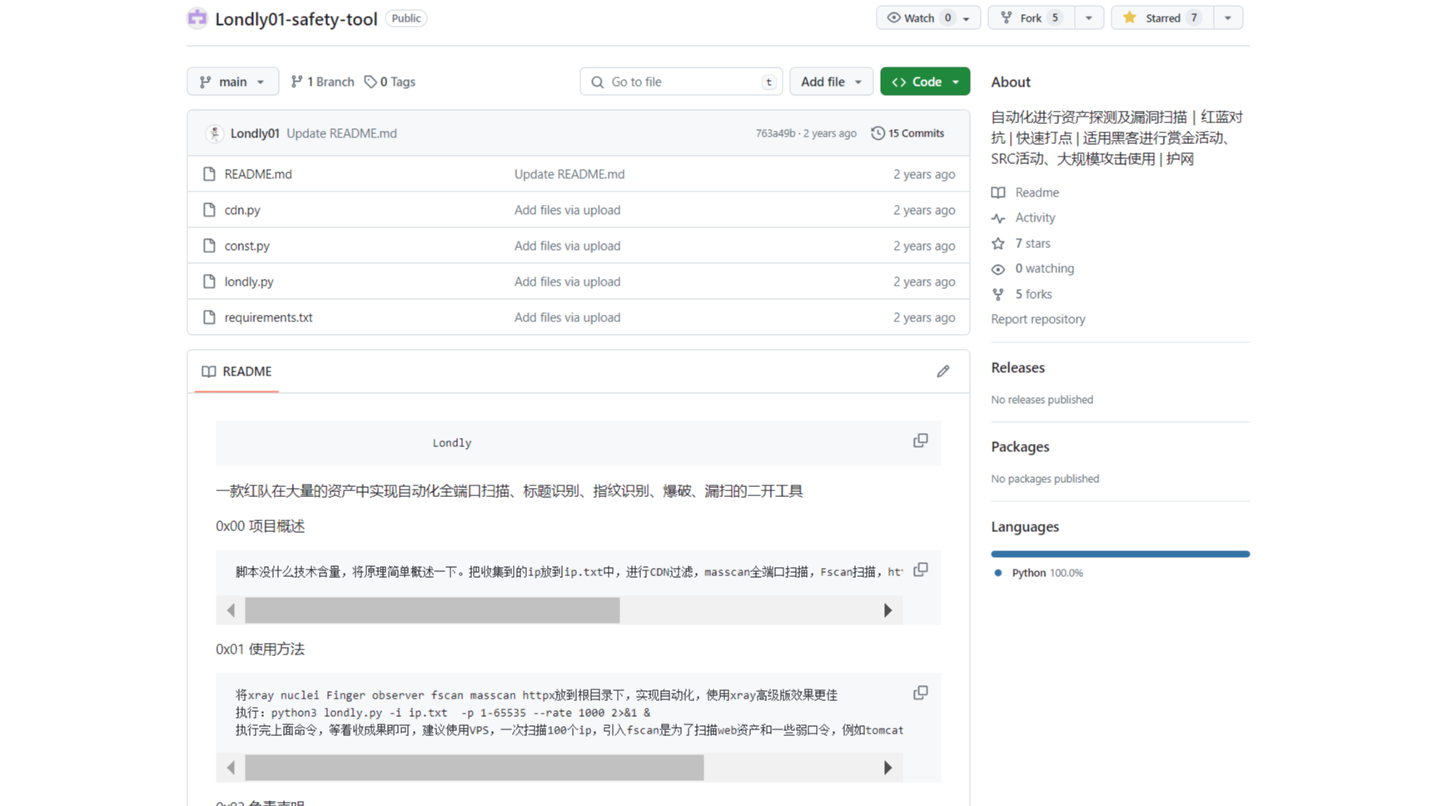
Task: Open the star lists dropdown arrow
Action: point(1228,17)
